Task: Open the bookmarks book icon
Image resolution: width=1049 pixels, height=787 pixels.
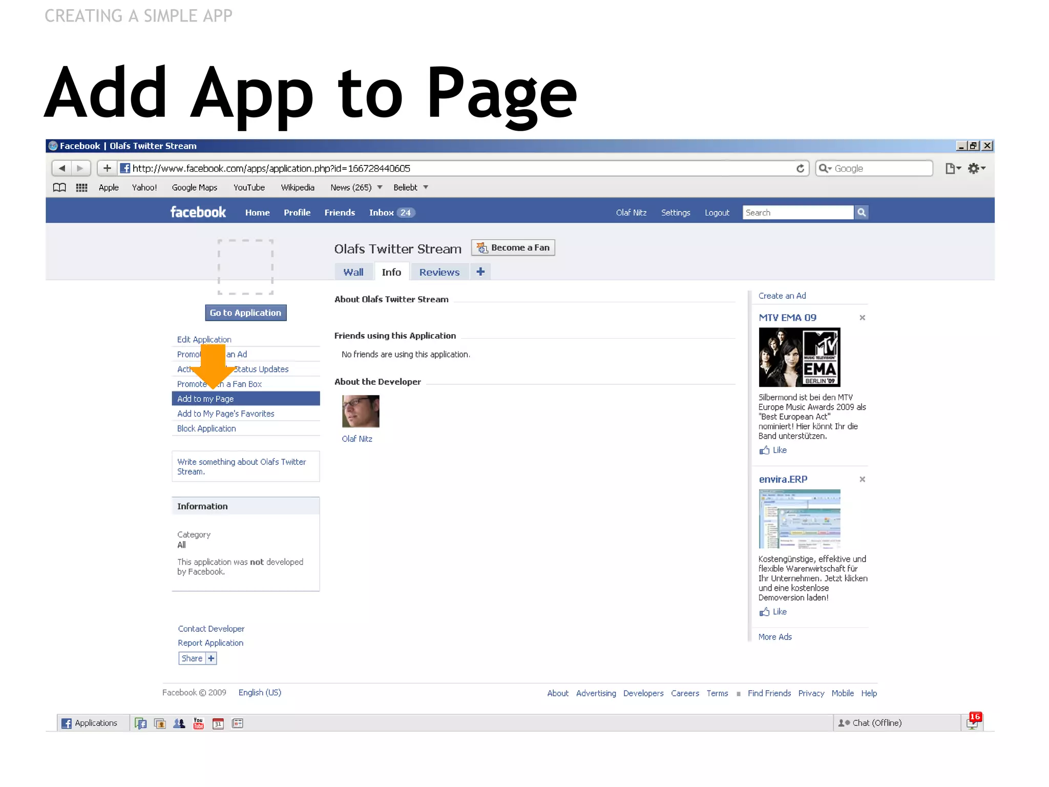Action: pyautogui.click(x=59, y=188)
